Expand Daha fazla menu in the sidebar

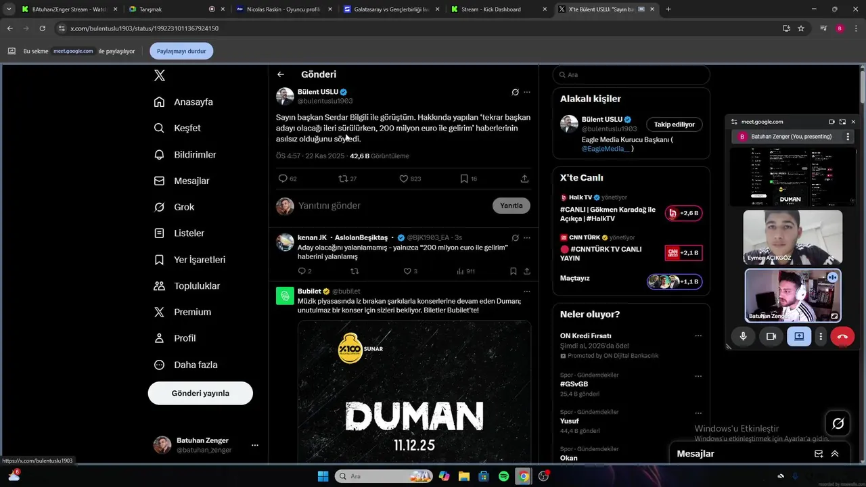(186, 365)
